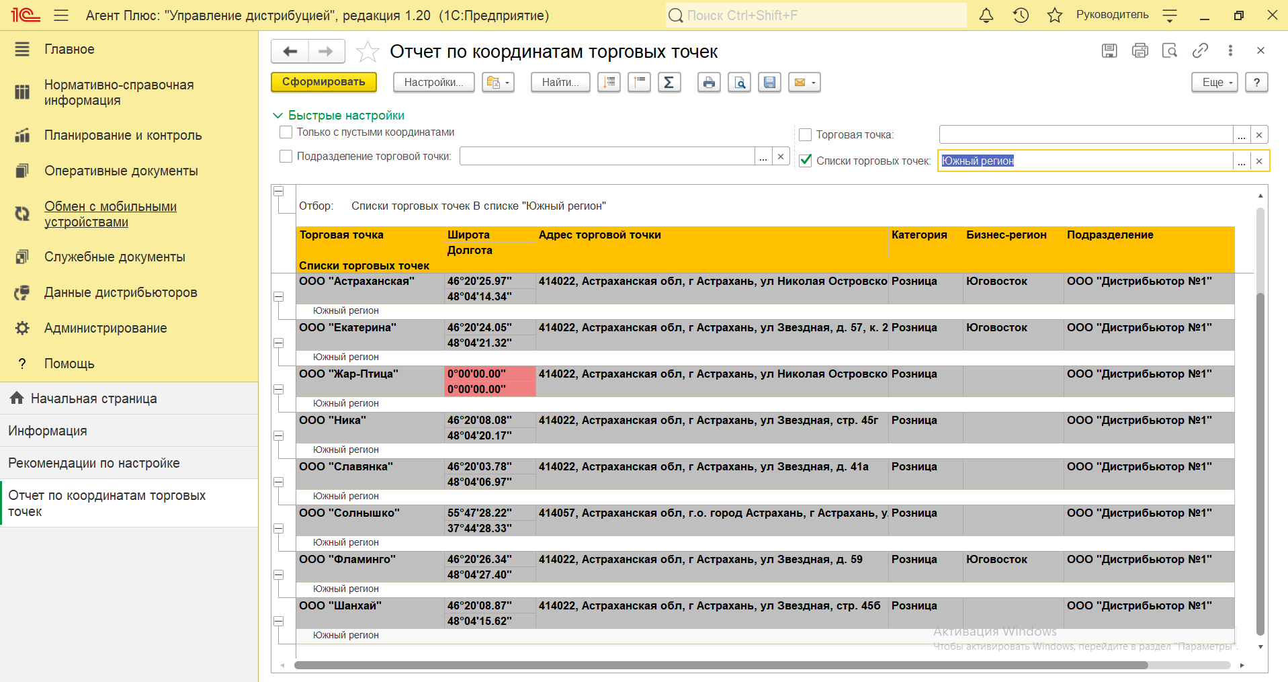Click Списки торговых точек input Южный регион
The image size is (1288, 682).
point(1086,161)
